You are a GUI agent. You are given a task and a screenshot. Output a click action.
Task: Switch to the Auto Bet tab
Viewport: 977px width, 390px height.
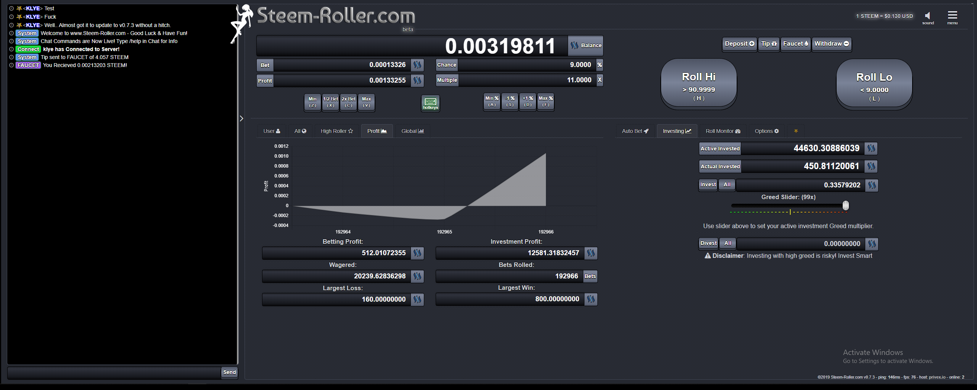(635, 131)
